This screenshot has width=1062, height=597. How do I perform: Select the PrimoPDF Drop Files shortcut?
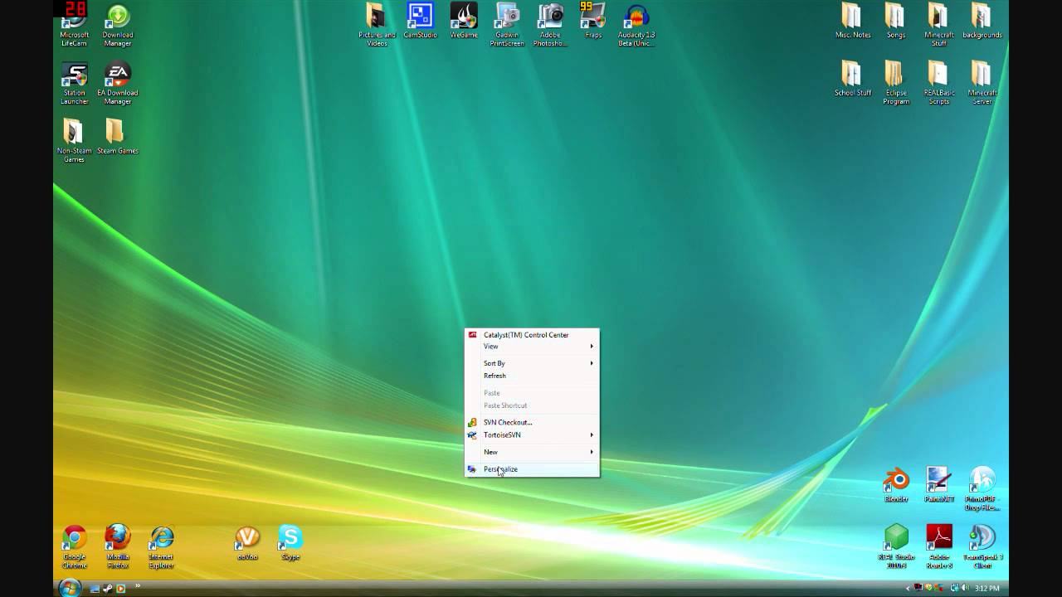[982, 489]
